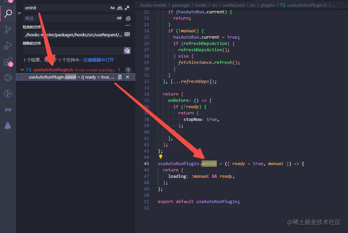Click 'fetchInstance.refresh();' on line 29
The image size is (348, 233).
click(209, 63)
